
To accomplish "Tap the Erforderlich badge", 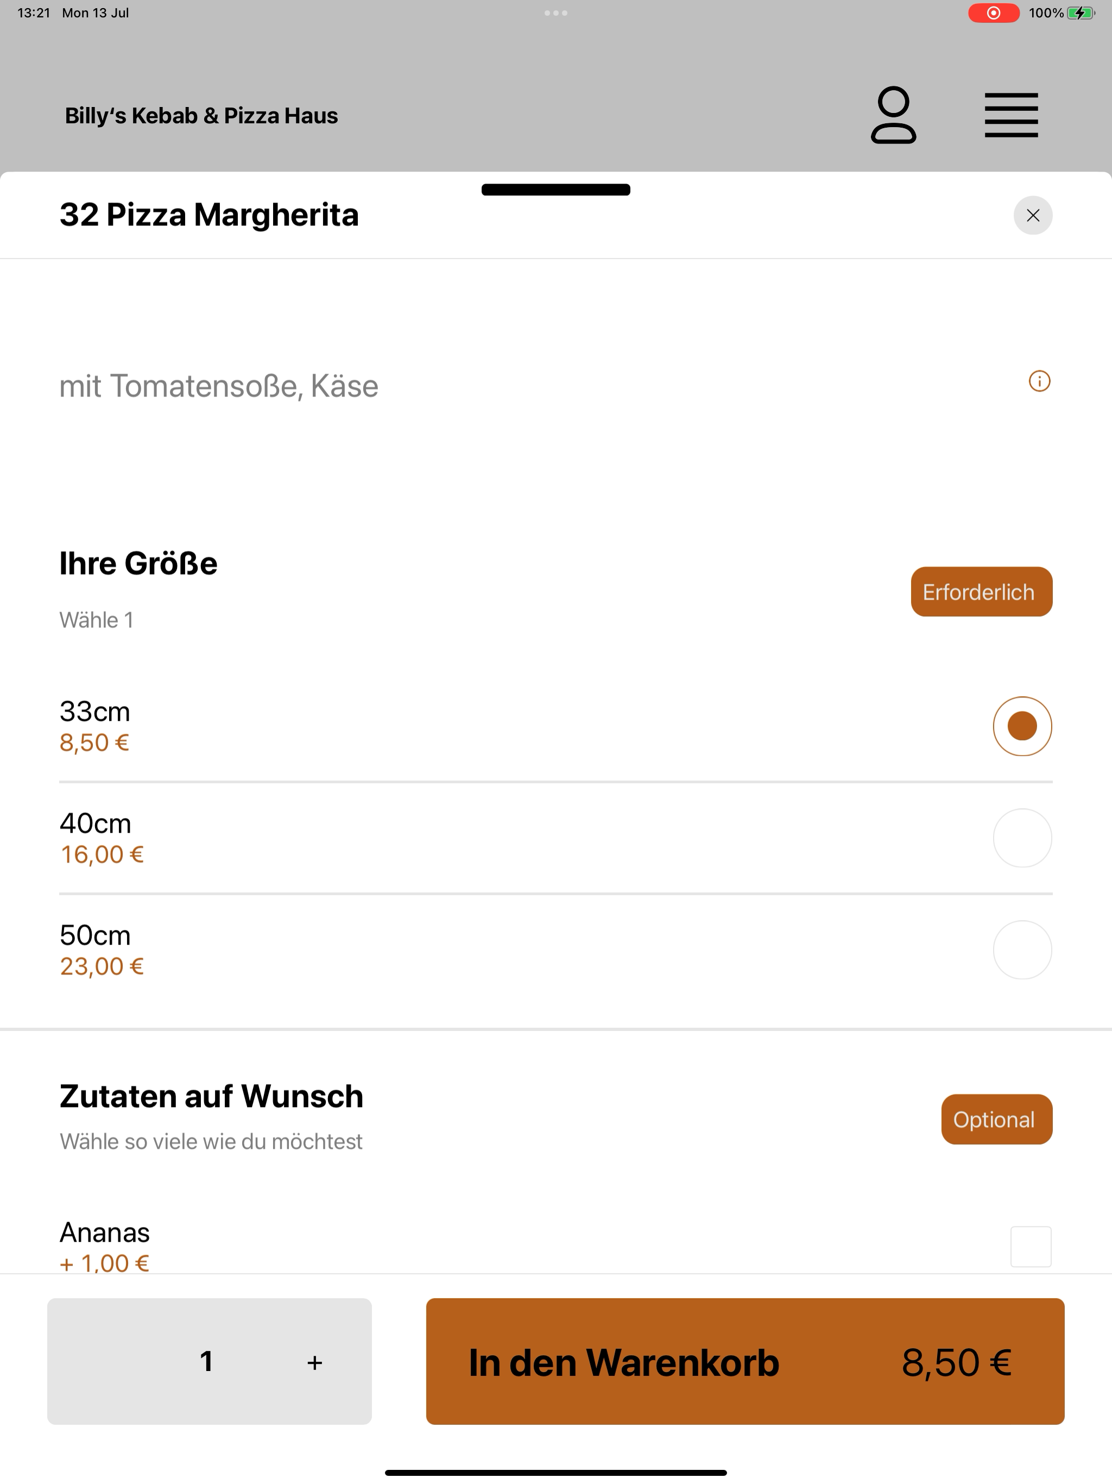I will 981,592.
